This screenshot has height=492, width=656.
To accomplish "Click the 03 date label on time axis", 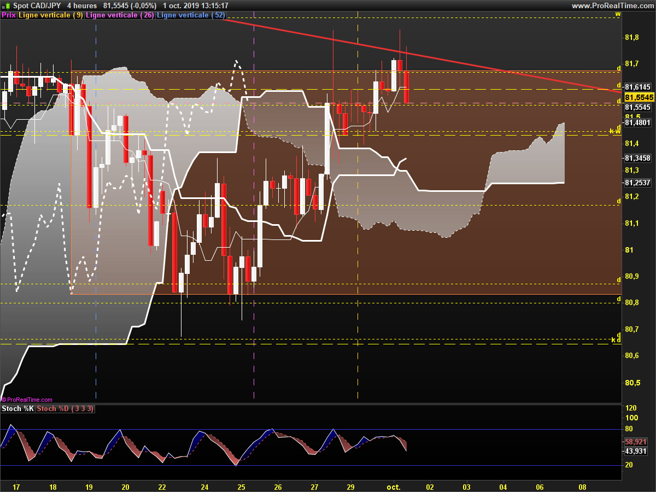I will coord(466,487).
